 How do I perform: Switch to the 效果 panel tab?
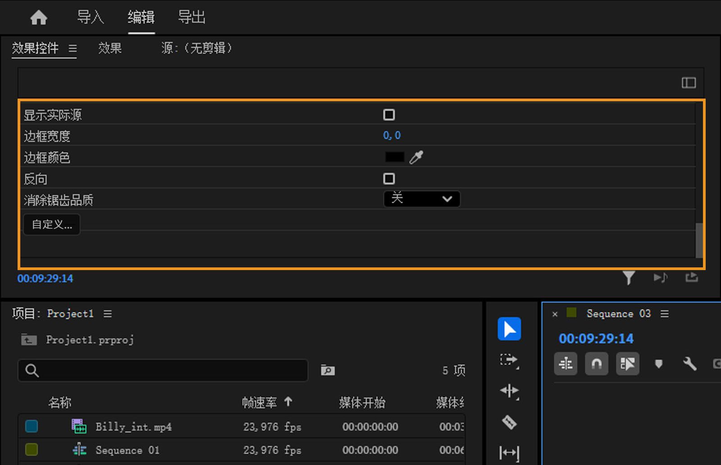(x=110, y=48)
